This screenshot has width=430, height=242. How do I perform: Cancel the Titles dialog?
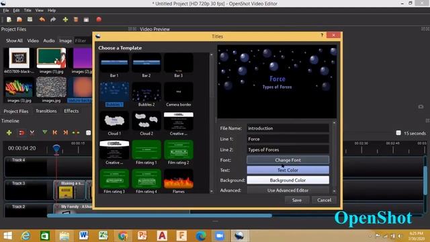(x=324, y=200)
